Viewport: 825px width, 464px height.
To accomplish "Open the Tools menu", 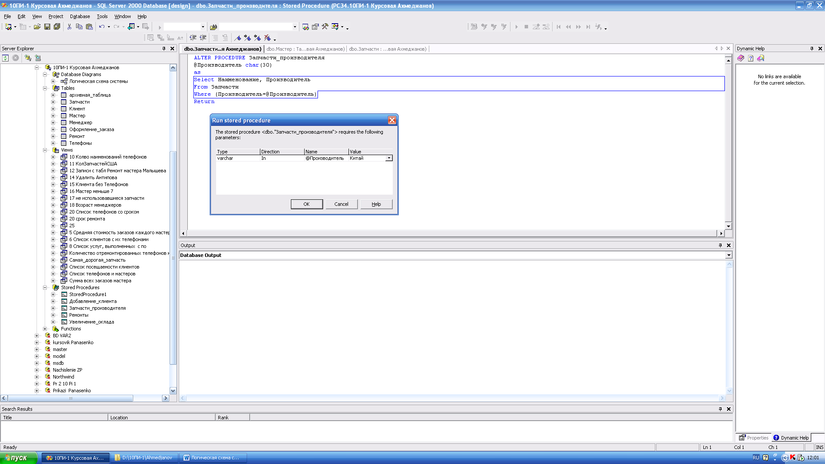I will (102, 16).
